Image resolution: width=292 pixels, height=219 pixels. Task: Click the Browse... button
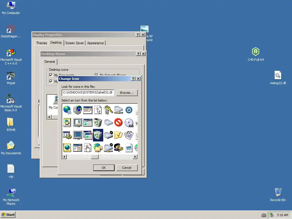click(127, 93)
